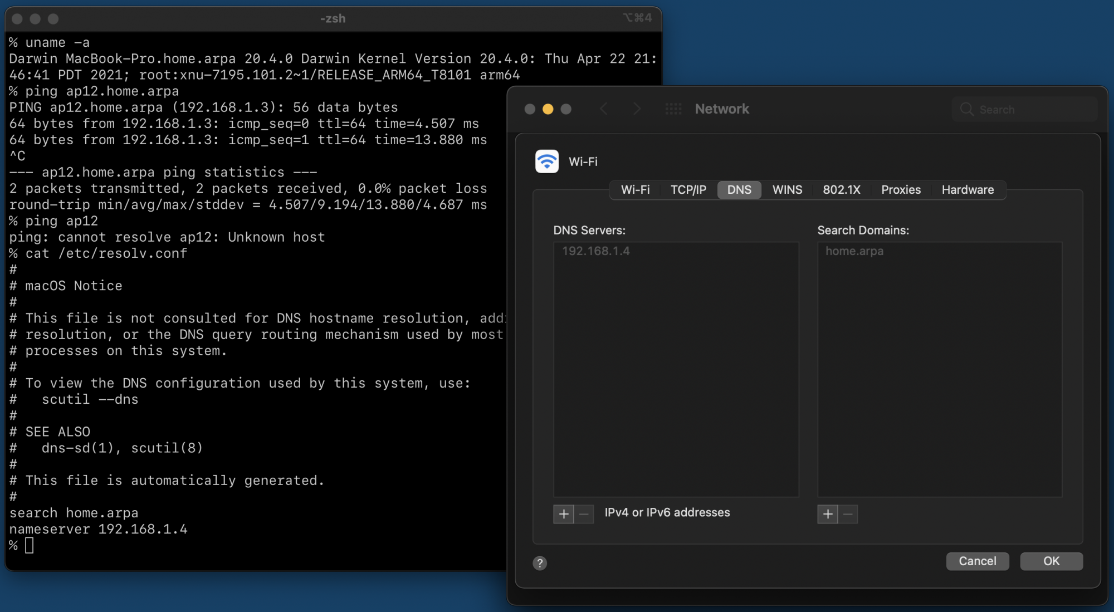Open the Hardware tab
The width and height of the screenshot is (1114, 612).
click(968, 190)
